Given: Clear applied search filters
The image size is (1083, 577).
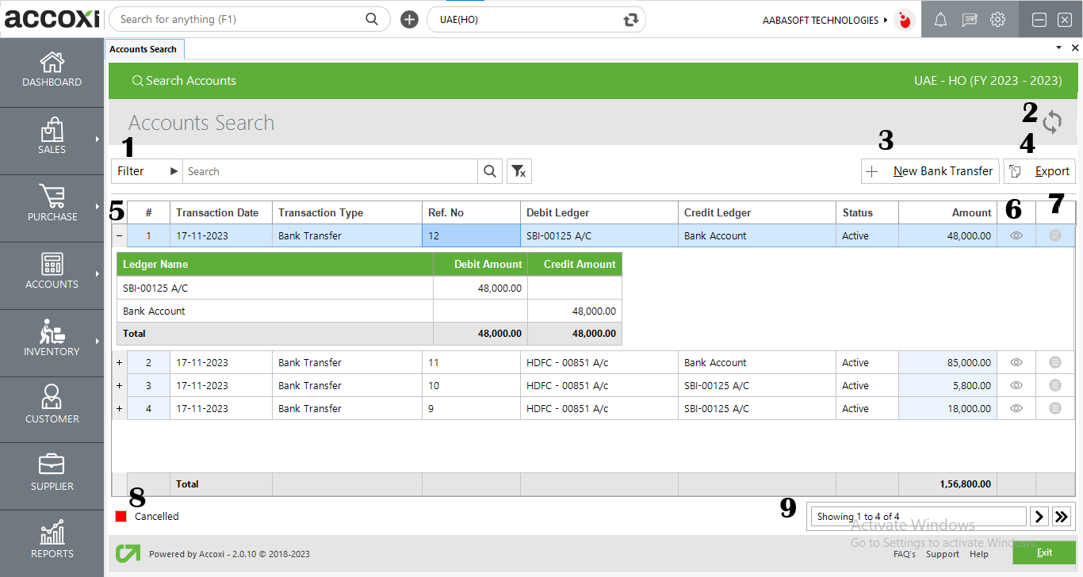Looking at the screenshot, I should click(519, 170).
